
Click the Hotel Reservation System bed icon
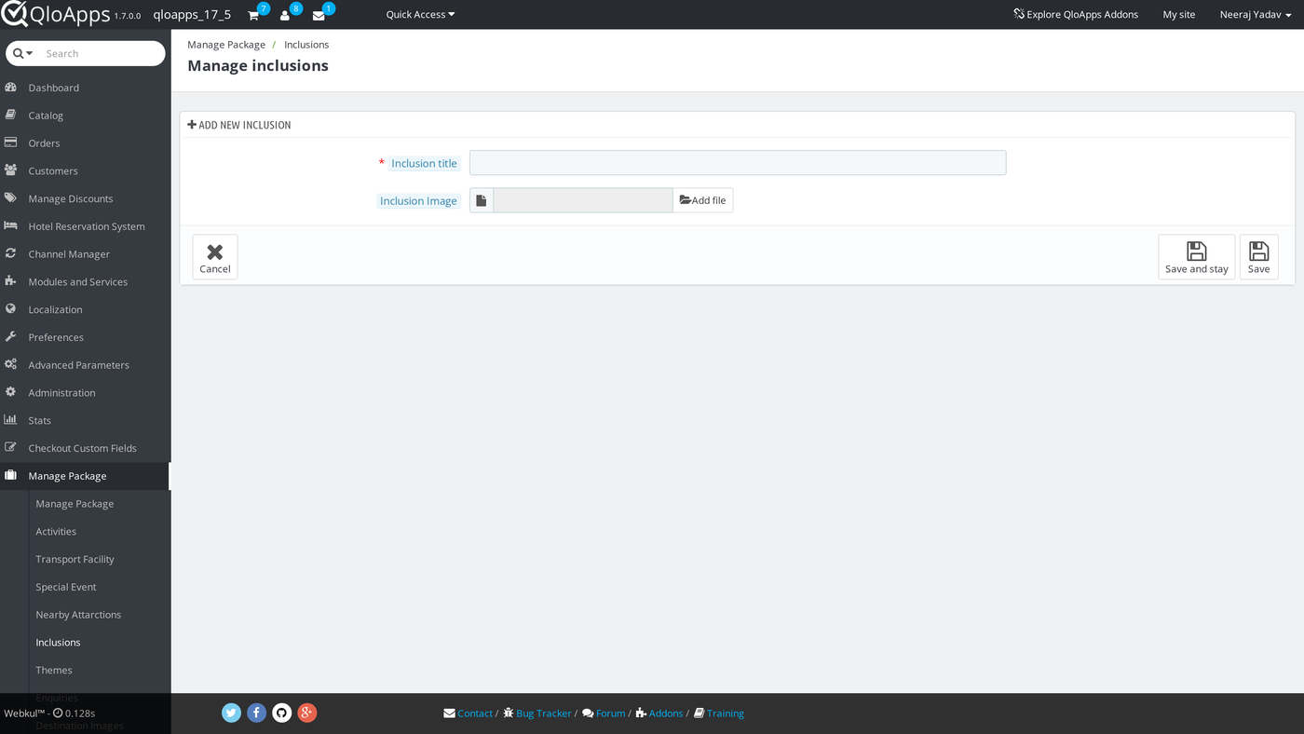tap(11, 226)
